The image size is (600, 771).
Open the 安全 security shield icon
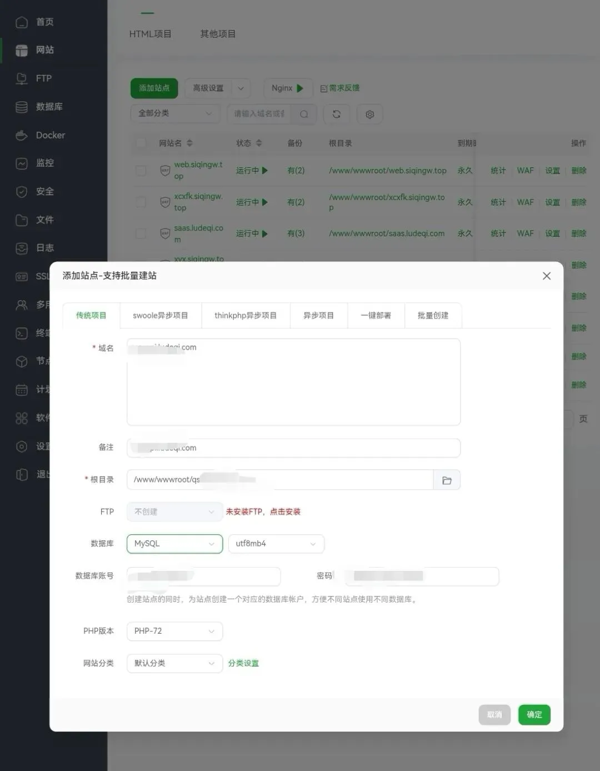coord(22,192)
